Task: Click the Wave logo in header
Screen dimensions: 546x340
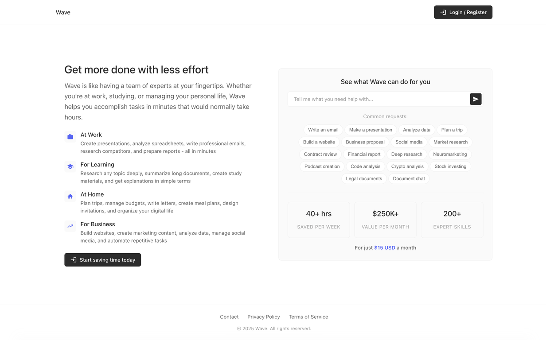Action: (63, 12)
